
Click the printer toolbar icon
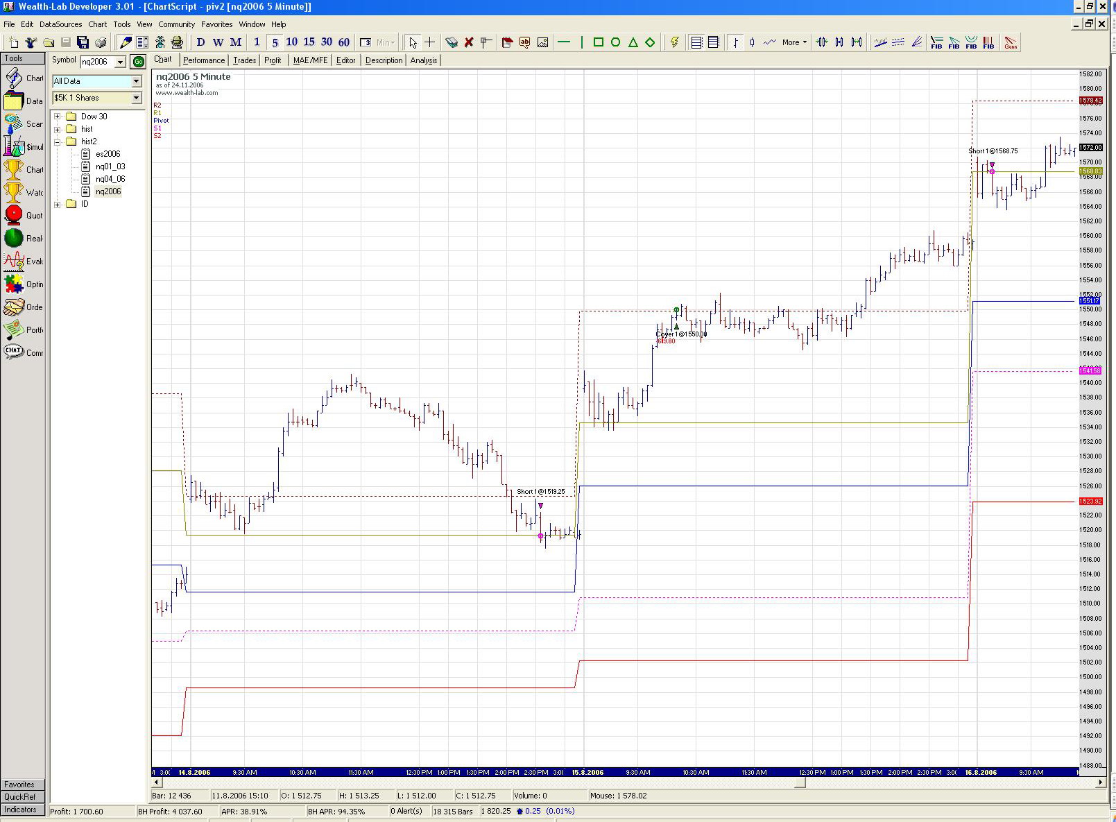point(101,42)
